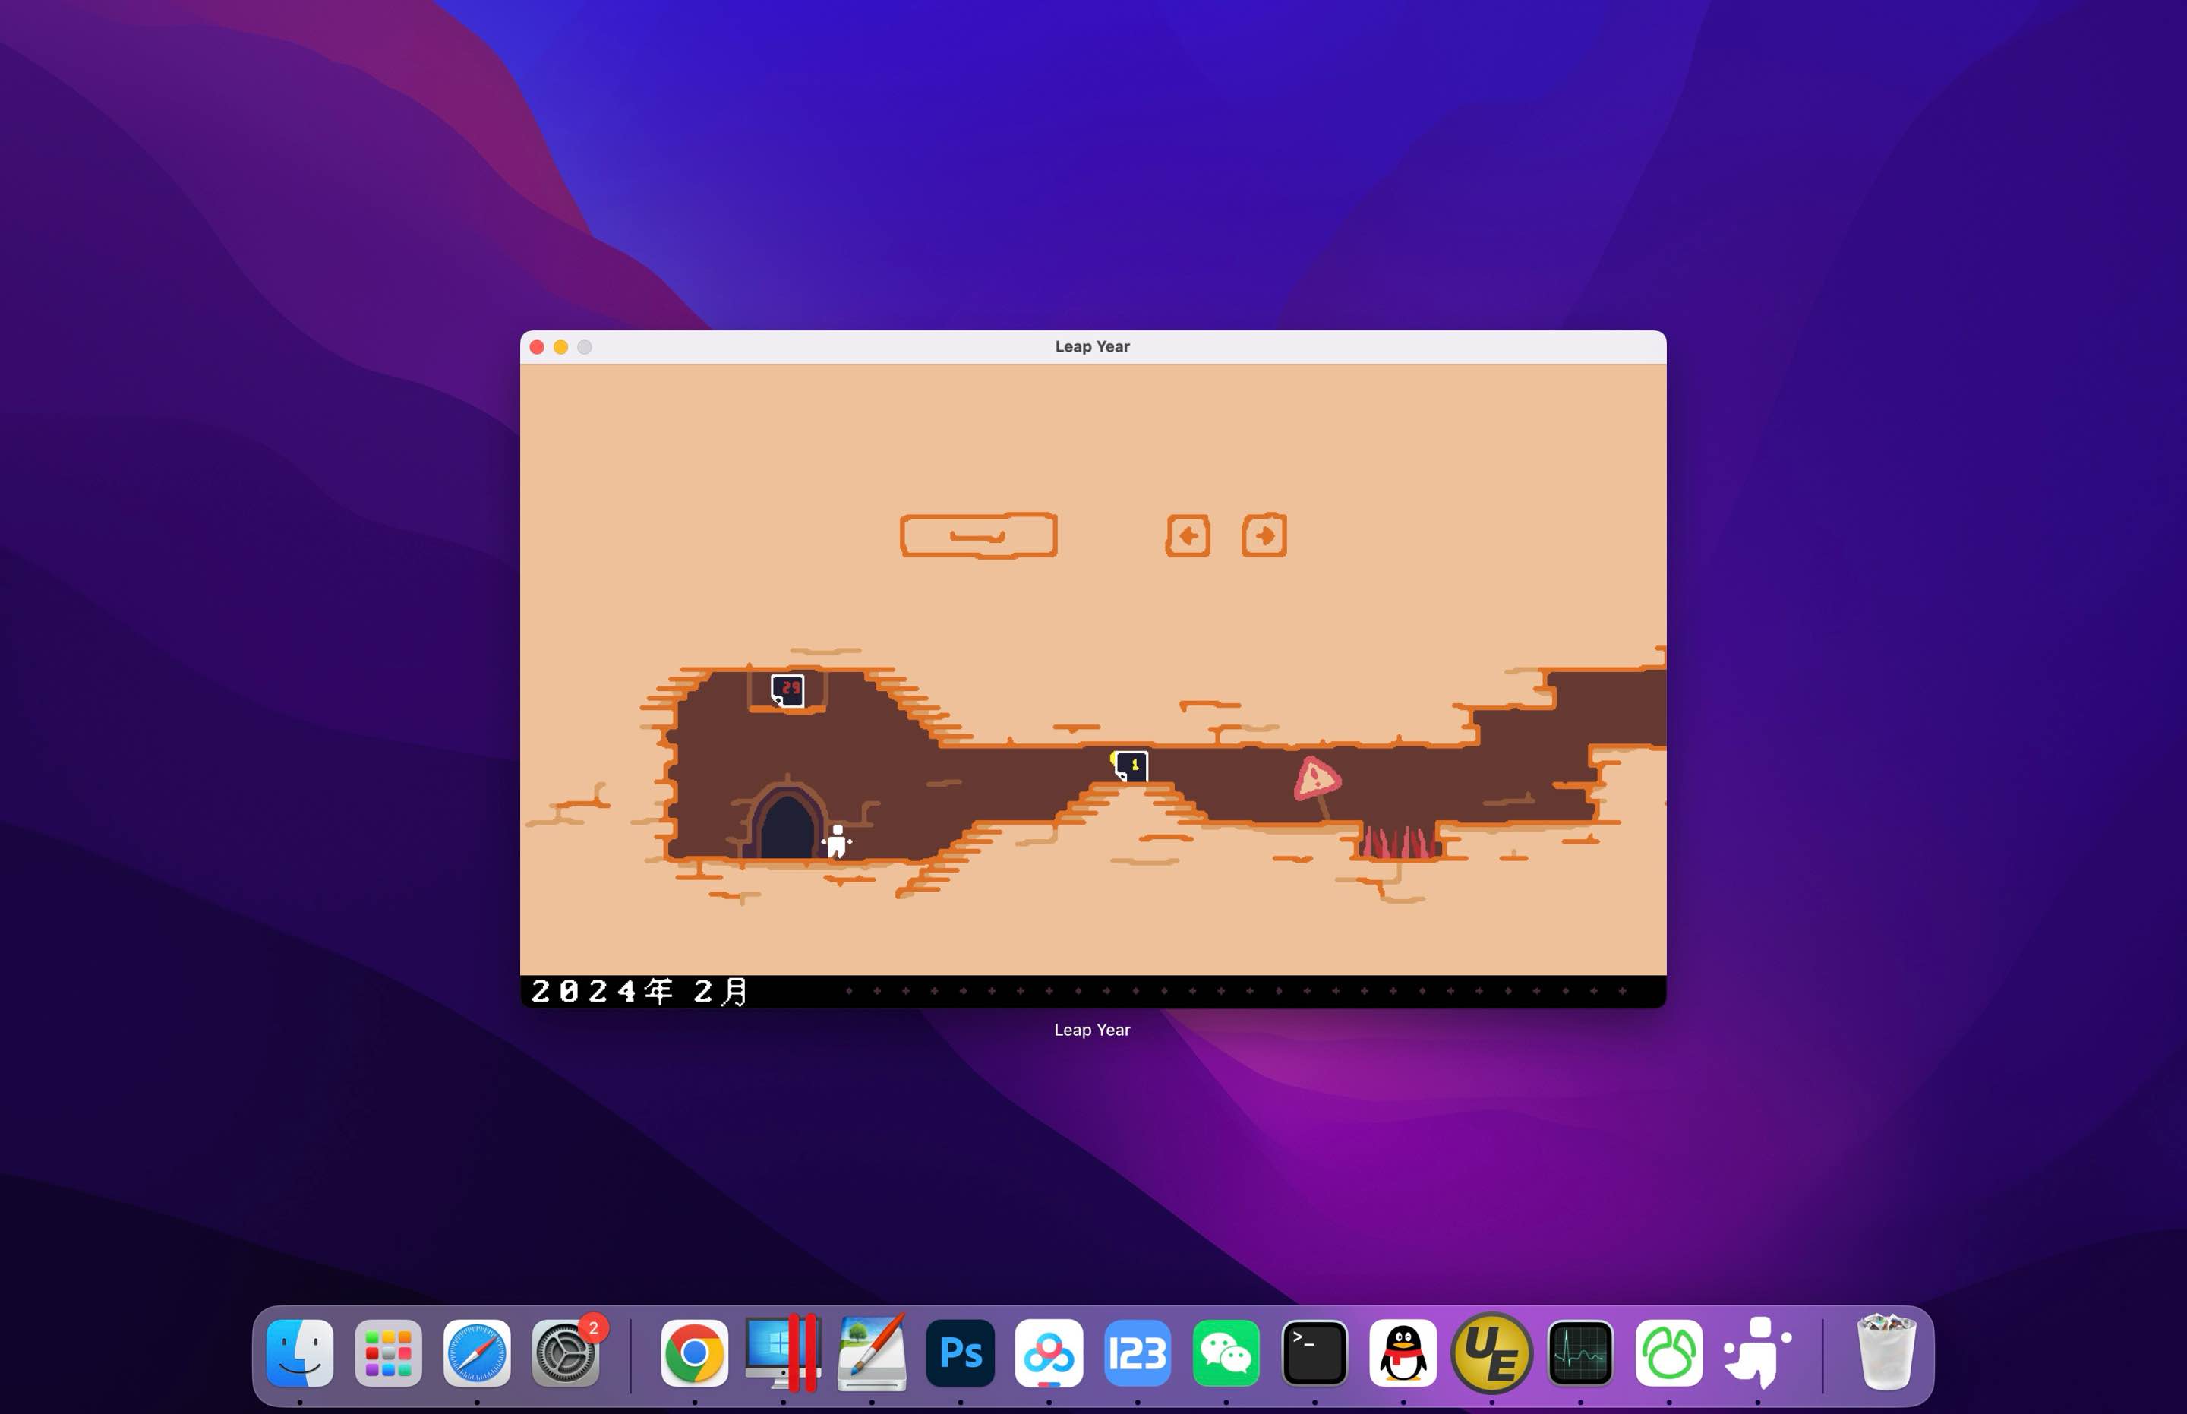Screen dimensions: 2187x1414
Task: Click the Leap Year game icon in Dock
Action: (1757, 1352)
